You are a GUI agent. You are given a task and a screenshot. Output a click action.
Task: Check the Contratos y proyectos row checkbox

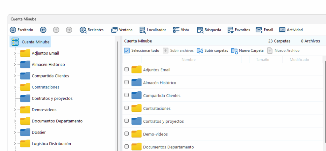pyautogui.click(x=126, y=121)
